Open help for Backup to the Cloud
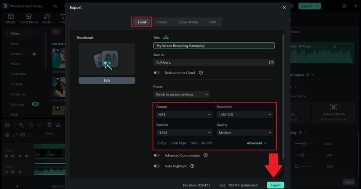This screenshot has width=361, height=189. [x=201, y=72]
